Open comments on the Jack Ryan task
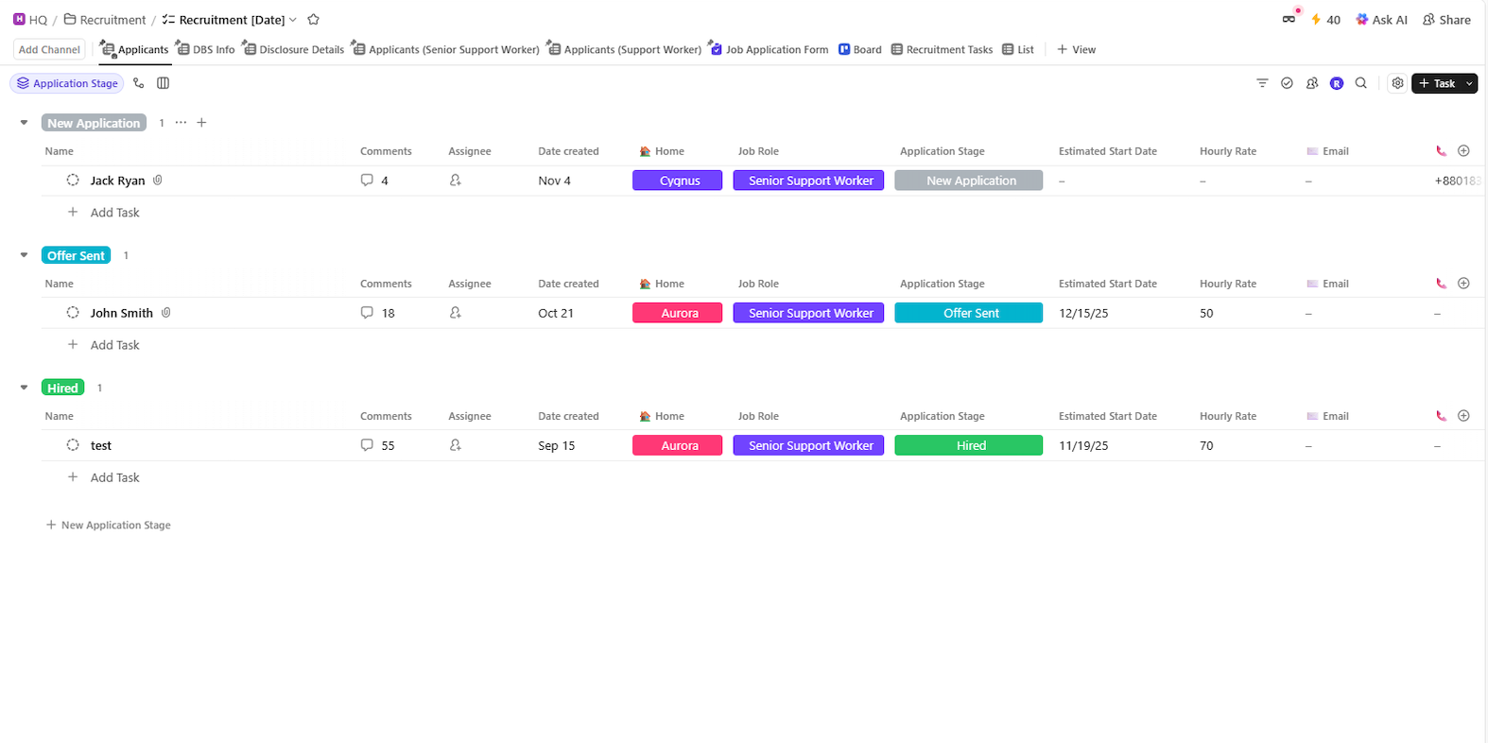 [x=374, y=181]
